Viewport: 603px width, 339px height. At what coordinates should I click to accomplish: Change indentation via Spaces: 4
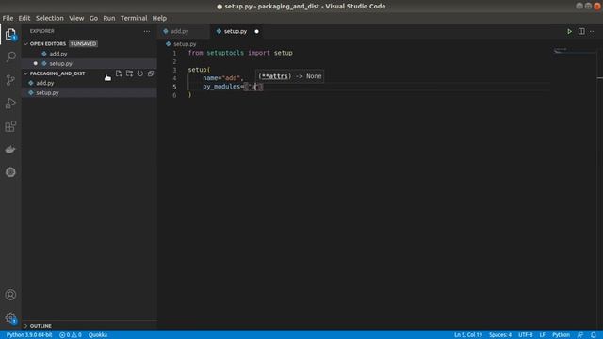click(x=500, y=335)
